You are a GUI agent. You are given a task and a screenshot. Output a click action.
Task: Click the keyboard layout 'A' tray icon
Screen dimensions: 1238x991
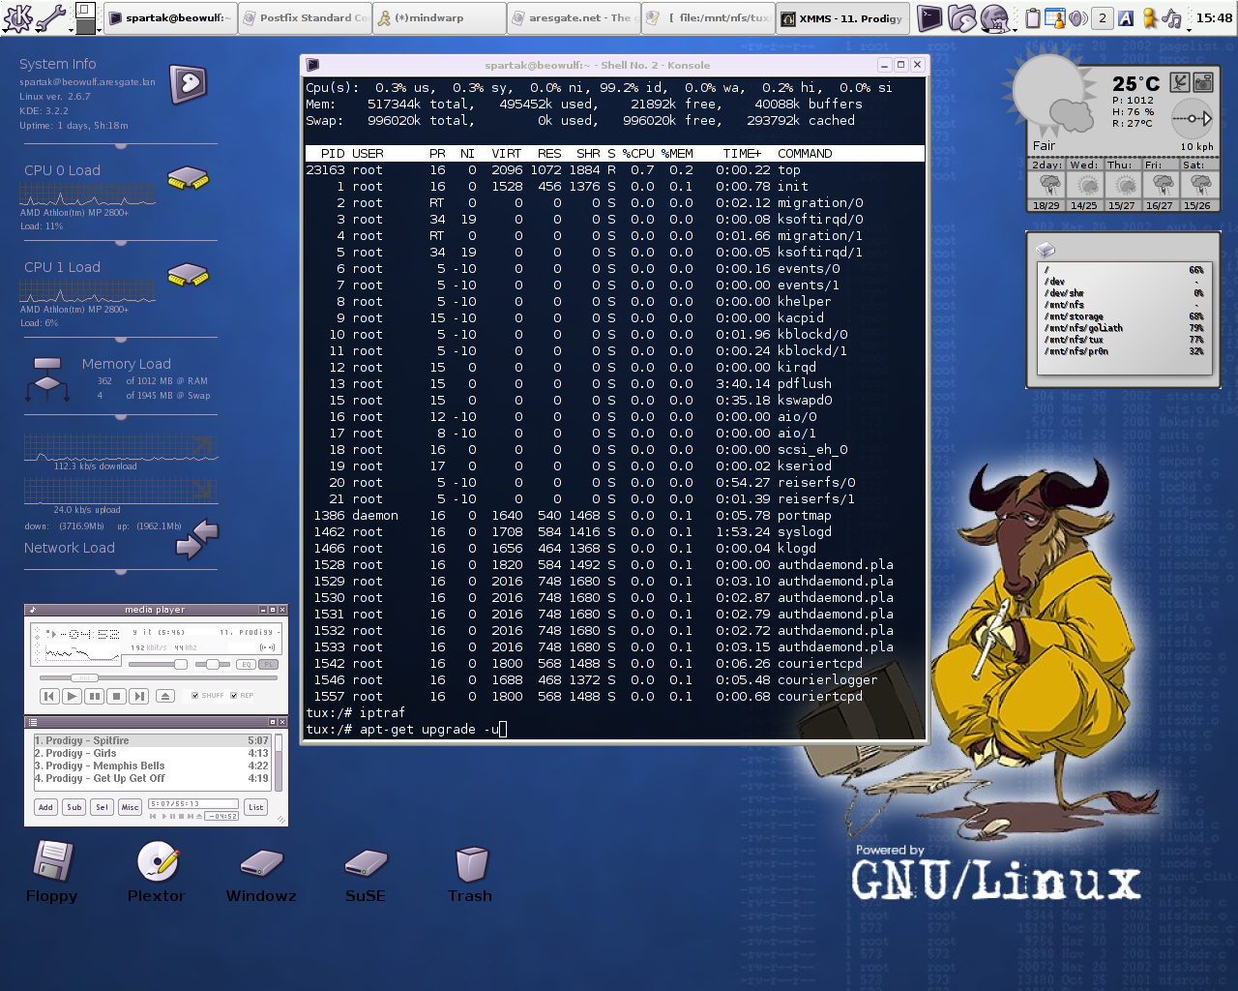(x=1126, y=17)
